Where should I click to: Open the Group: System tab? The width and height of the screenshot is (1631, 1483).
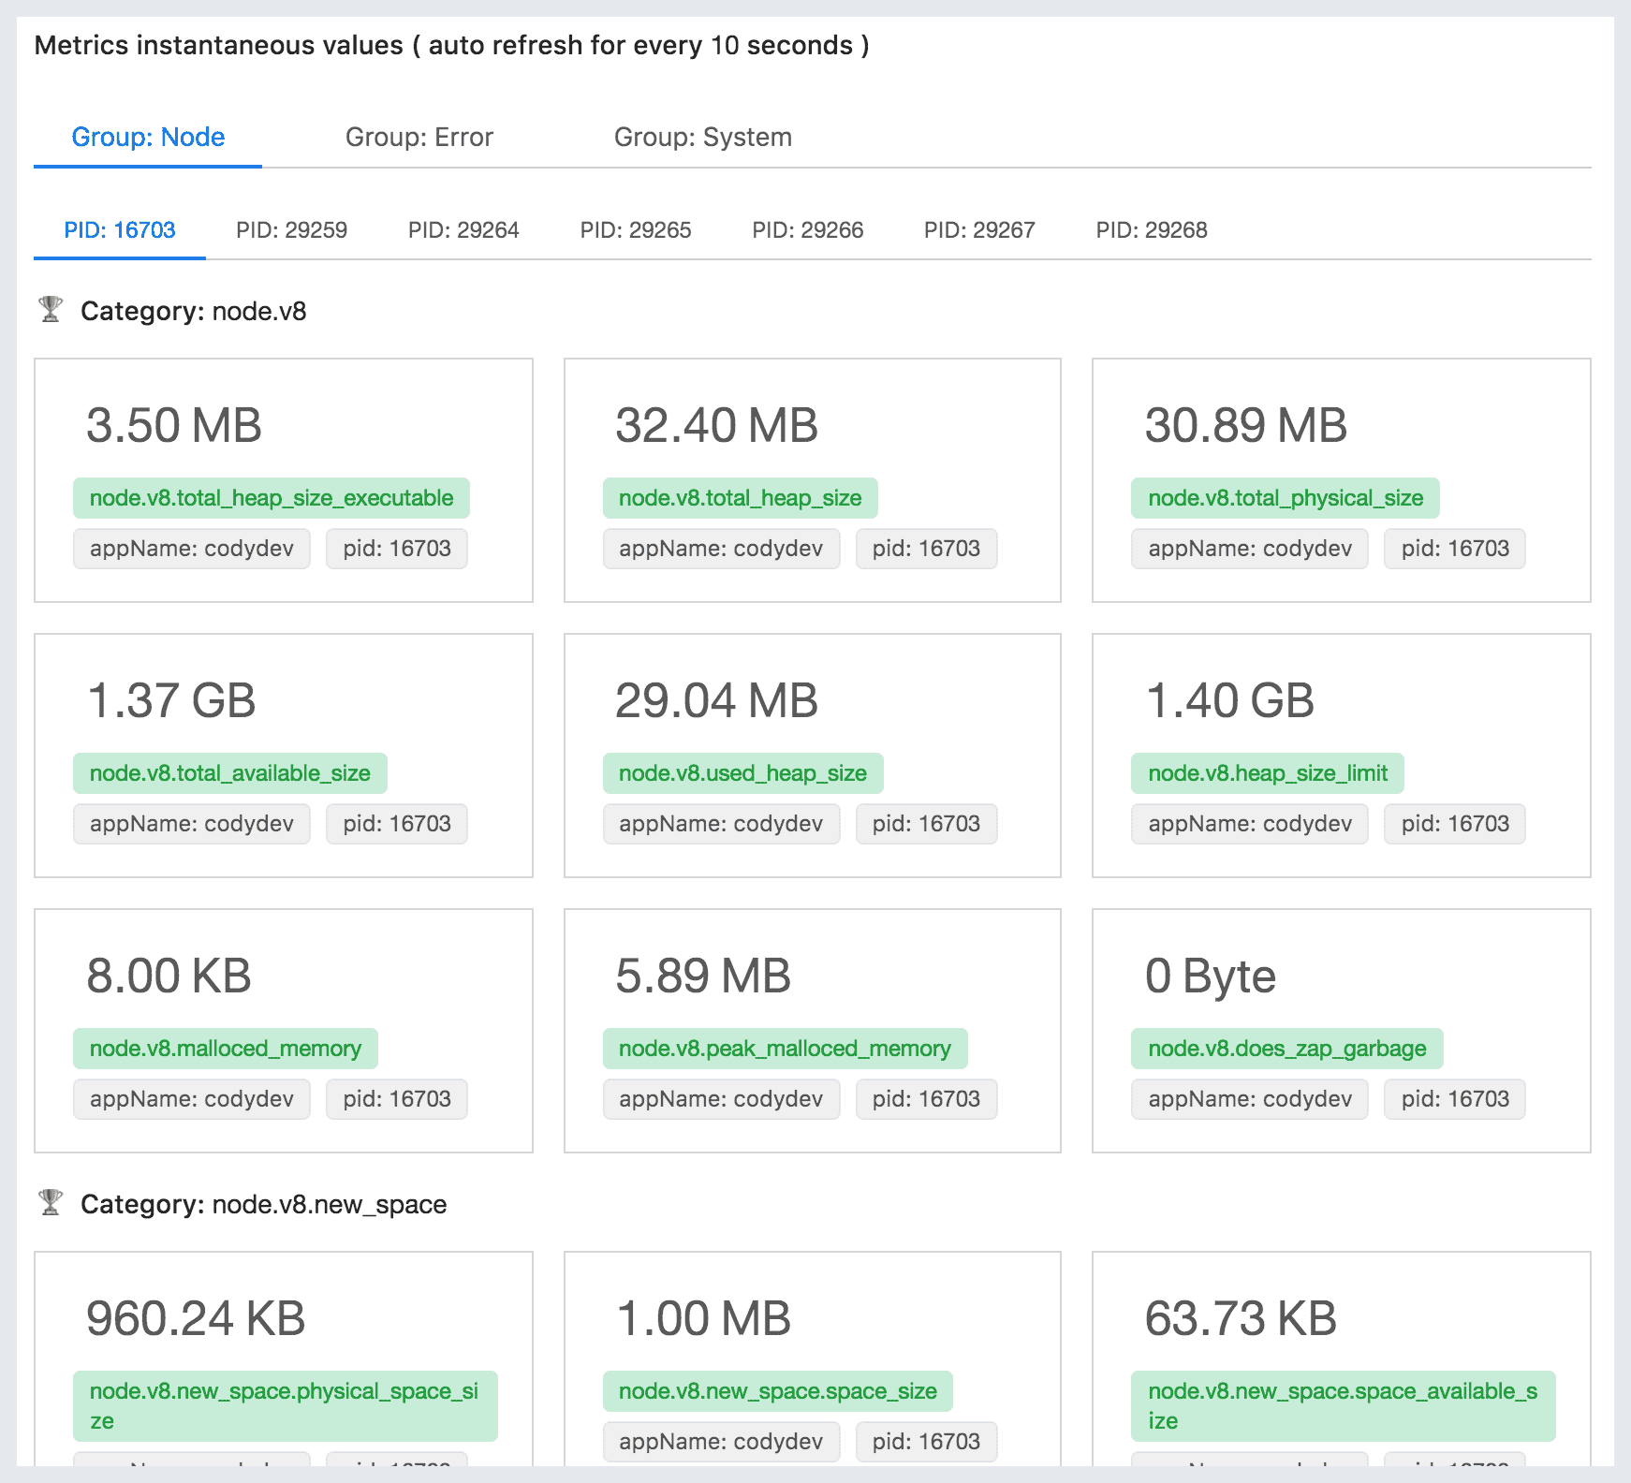pos(702,138)
